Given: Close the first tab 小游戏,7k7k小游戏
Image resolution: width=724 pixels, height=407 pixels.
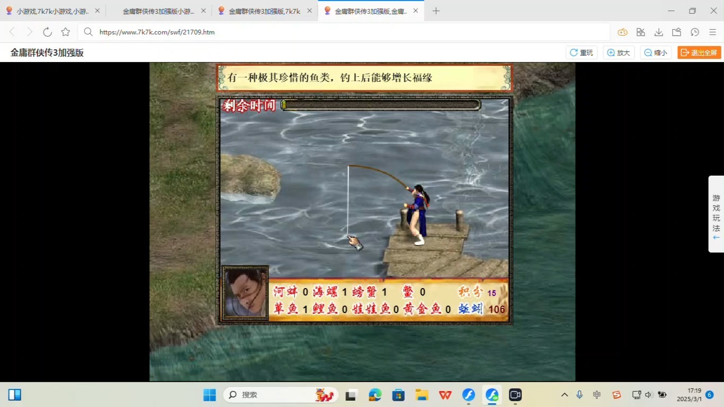Looking at the screenshot, I should pyautogui.click(x=97, y=11).
